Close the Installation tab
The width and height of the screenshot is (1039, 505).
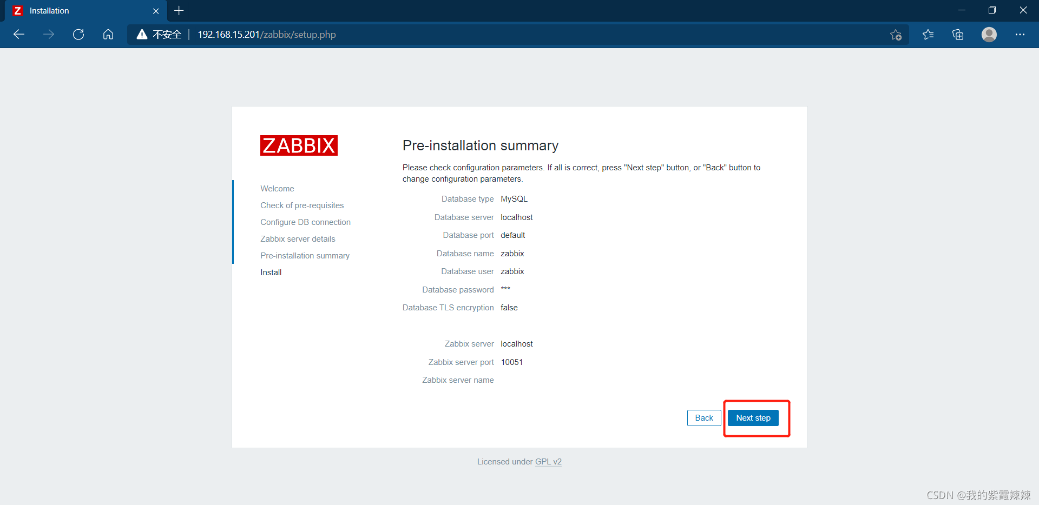coord(156,11)
